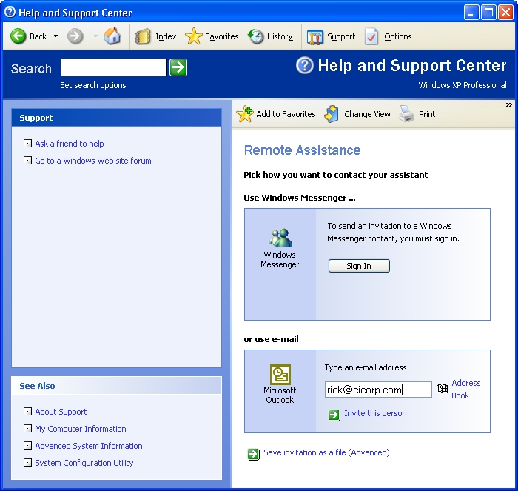518x491 pixels.
Task: Open the Forward history dropdown arrow
Action: [x=95, y=36]
